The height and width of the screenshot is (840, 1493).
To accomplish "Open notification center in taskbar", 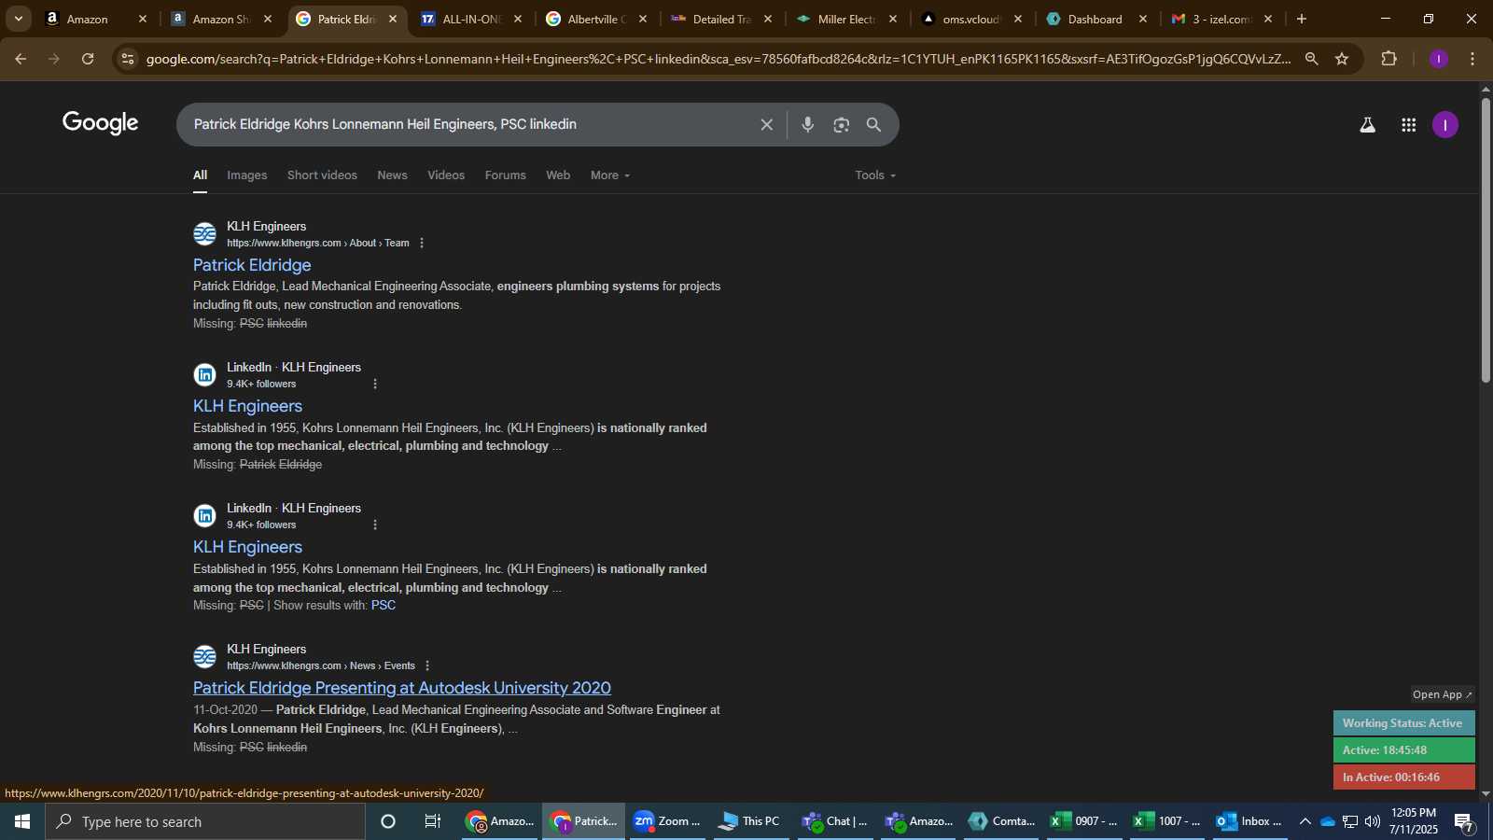I will point(1463,821).
